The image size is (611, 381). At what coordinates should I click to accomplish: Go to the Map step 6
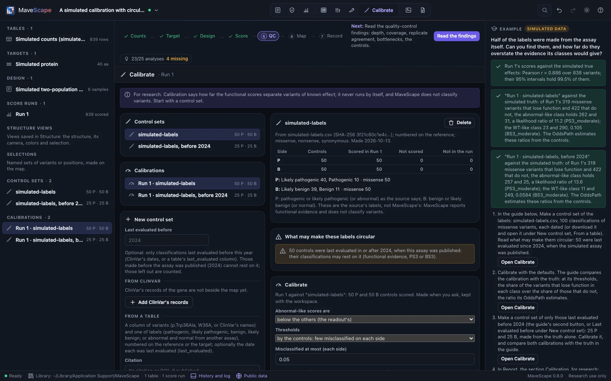[x=298, y=36]
